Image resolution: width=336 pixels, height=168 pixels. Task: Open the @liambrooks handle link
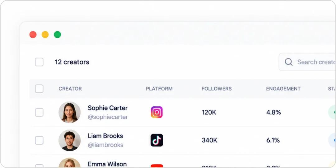coord(105,145)
